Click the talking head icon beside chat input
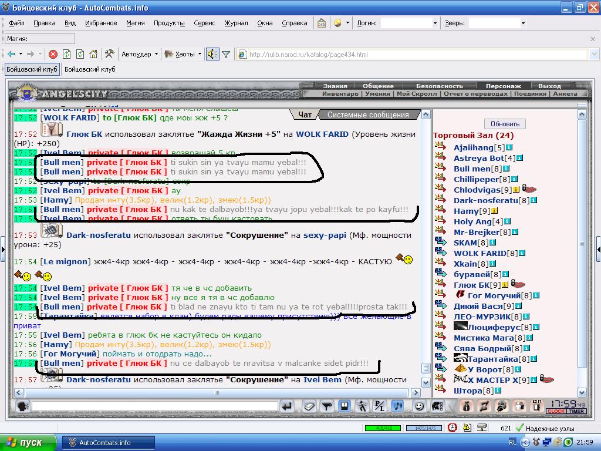This screenshot has width=601, height=451. 23,406
